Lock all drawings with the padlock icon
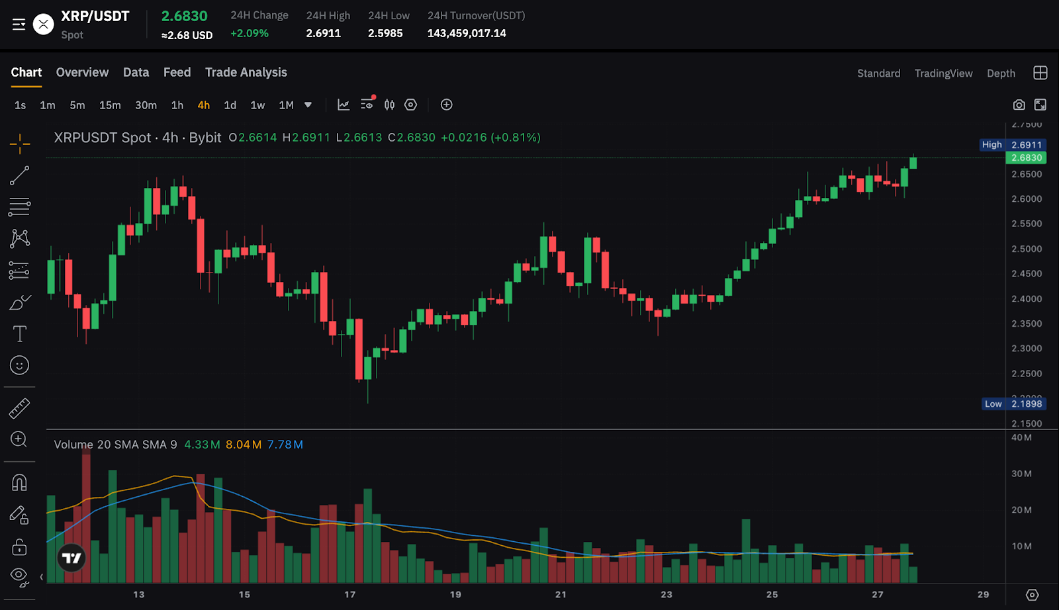Image resolution: width=1059 pixels, height=610 pixels. [x=19, y=547]
